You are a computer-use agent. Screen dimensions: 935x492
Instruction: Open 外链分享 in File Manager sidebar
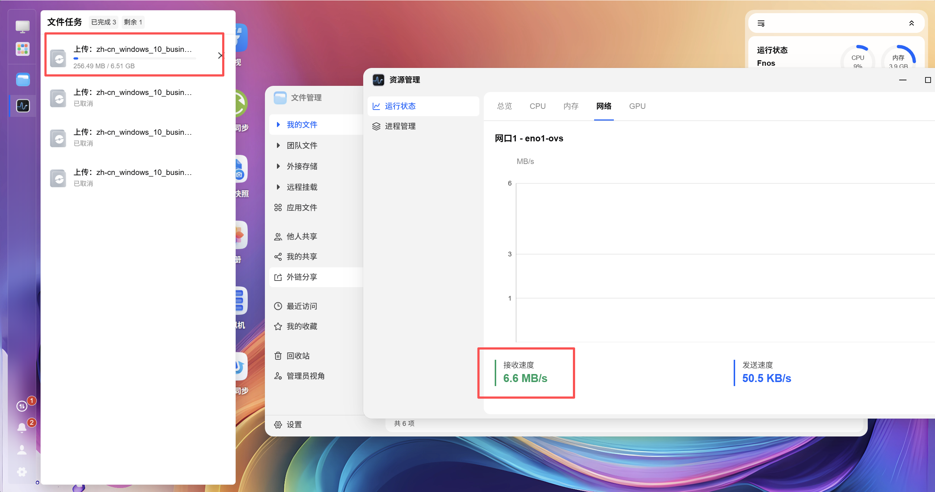click(x=316, y=277)
